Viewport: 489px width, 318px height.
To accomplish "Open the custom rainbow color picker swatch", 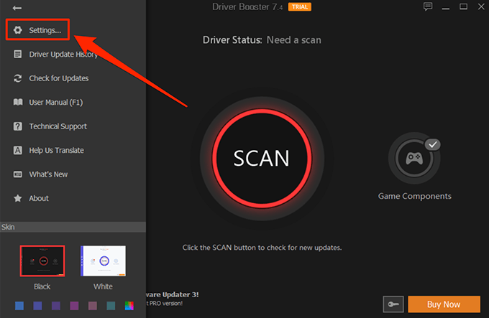I will (129, 306).
